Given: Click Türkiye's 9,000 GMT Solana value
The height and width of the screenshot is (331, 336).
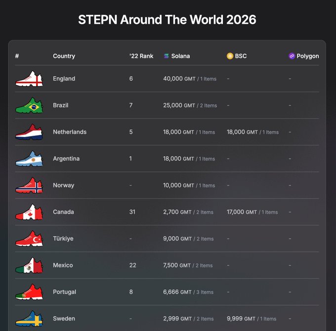Looking at the screenshot, I should [177, 238].
